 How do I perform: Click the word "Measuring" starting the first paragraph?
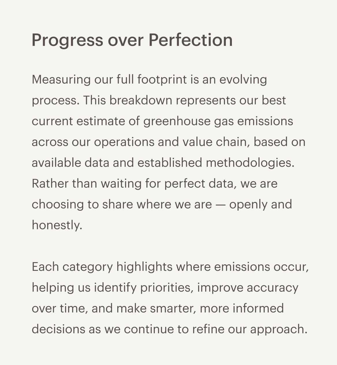pos(61,79)
